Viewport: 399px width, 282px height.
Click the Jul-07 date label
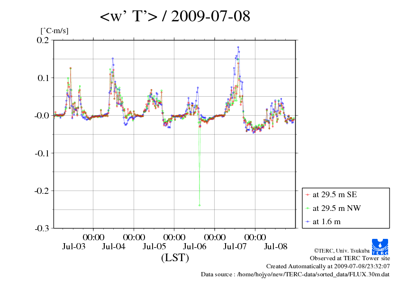point(235,246)
